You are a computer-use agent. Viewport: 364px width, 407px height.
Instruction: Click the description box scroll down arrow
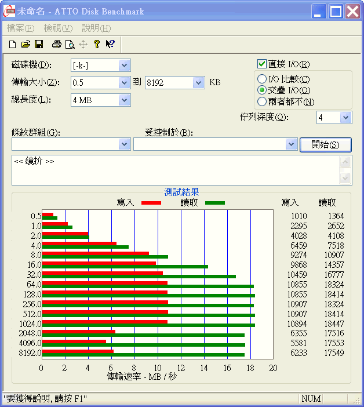coord(345,178)
